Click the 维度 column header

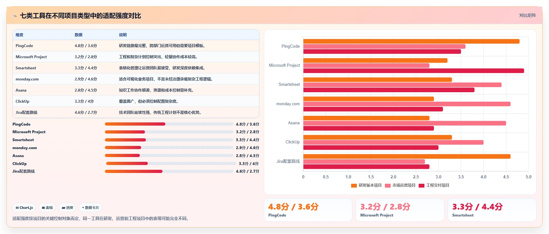[19, 35]
